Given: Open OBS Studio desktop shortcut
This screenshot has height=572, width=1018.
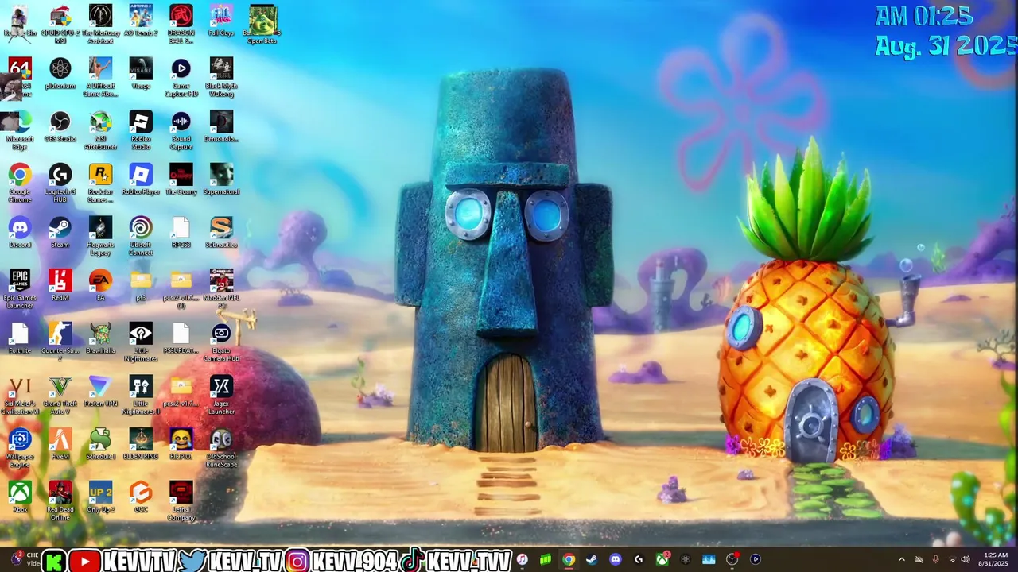Looking at the screenshot, I should [60, 127].
